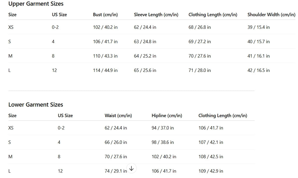Click the 62 / 24.4 in waist cell
Screen dimensions: 298x178
point(116,128)
